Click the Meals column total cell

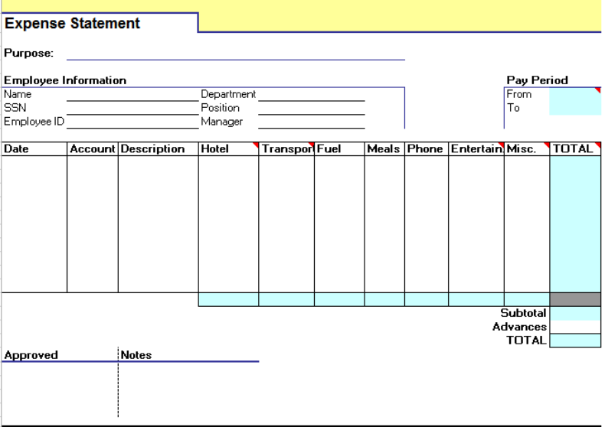point(384,299)
